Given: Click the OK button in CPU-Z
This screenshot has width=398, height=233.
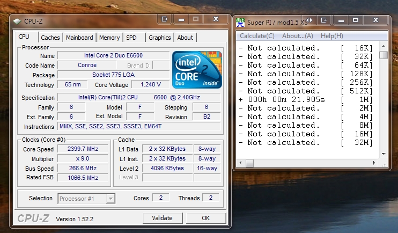Looking at the screenshot, I should [205, 218].
